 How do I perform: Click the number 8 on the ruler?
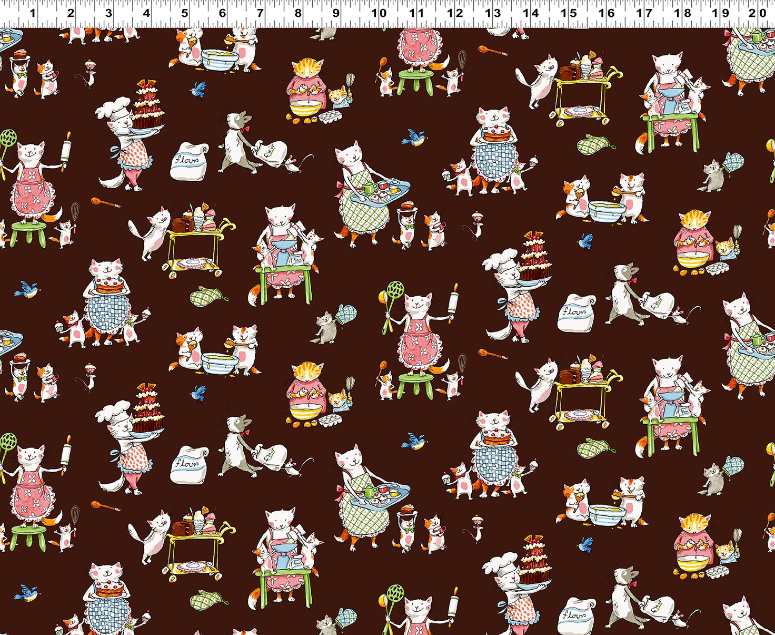pyautogui.click(x=298, y=13)
